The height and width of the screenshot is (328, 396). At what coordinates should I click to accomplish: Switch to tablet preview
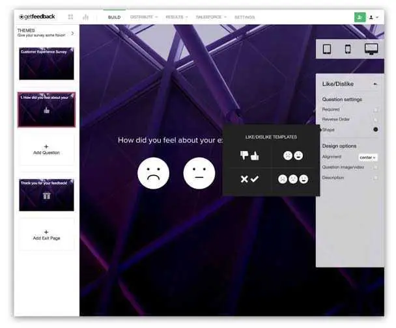(327, 49)
